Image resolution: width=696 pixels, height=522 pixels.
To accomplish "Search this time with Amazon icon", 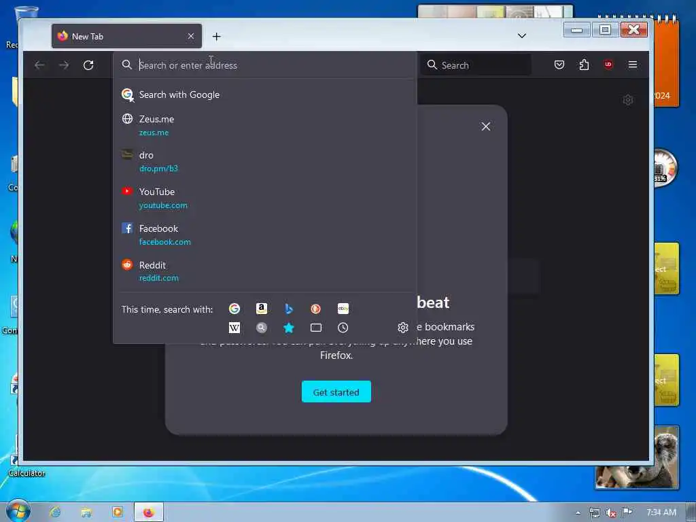I will pos(262,309).
